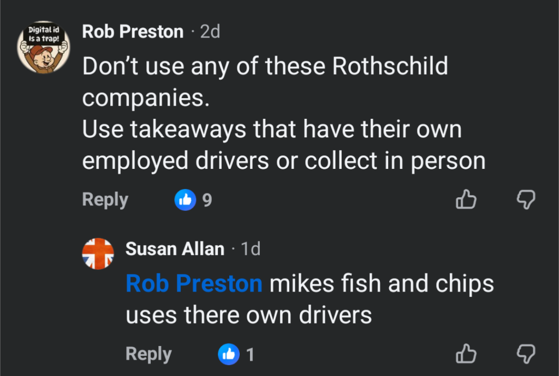
Task: Open blue like reaction on Susan's reply
Action: [228, 355]
